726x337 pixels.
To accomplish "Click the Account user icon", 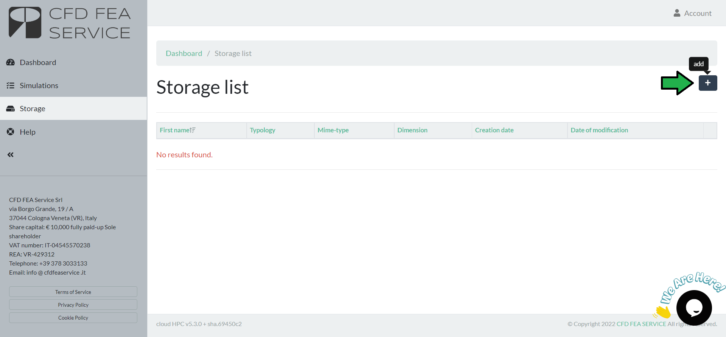I will click(x=677, y=13).
